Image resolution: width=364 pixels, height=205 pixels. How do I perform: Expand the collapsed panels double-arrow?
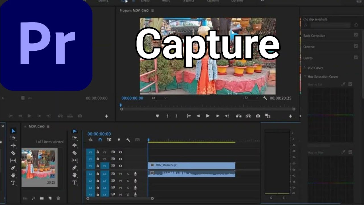point(3,126)
